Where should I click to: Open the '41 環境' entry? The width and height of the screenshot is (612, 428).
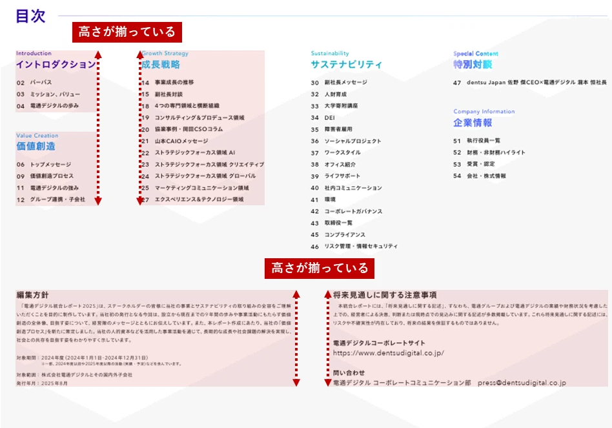click(x=323, y=199)
